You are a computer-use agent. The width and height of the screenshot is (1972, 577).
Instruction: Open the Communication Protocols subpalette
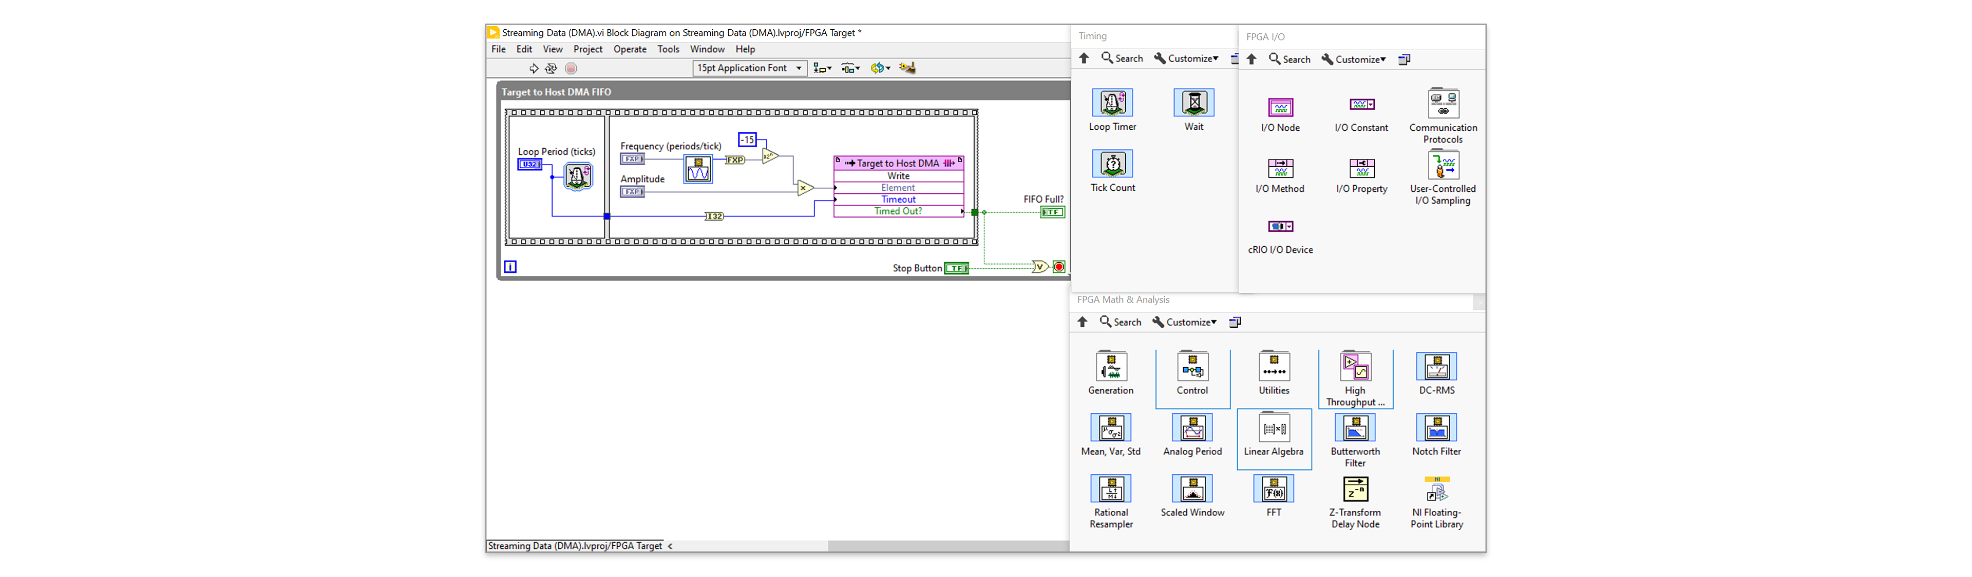[x=1443, y=103]
